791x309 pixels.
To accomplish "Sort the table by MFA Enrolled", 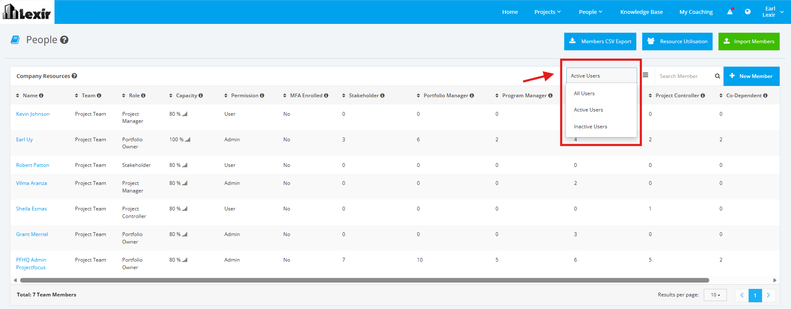I will [x=285, y=96].
